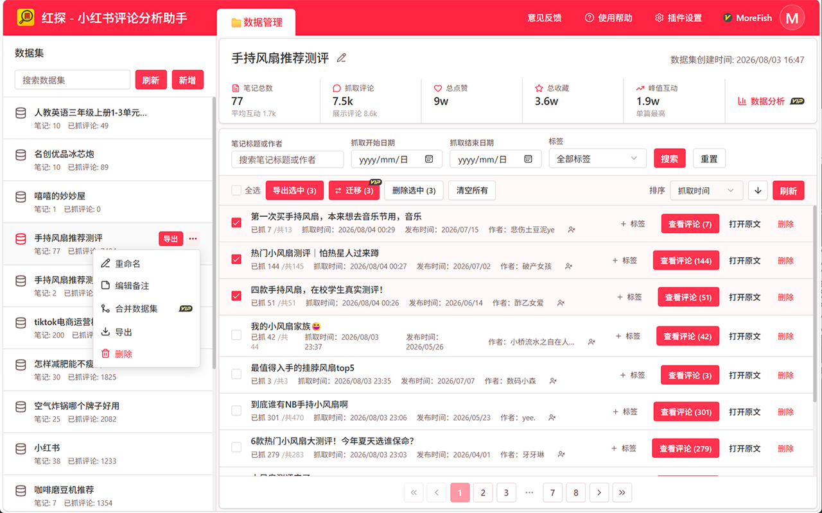Viewport: 822px width, 513px height.
Task: Select 合并数据集 in context menu
Action: 146,308
